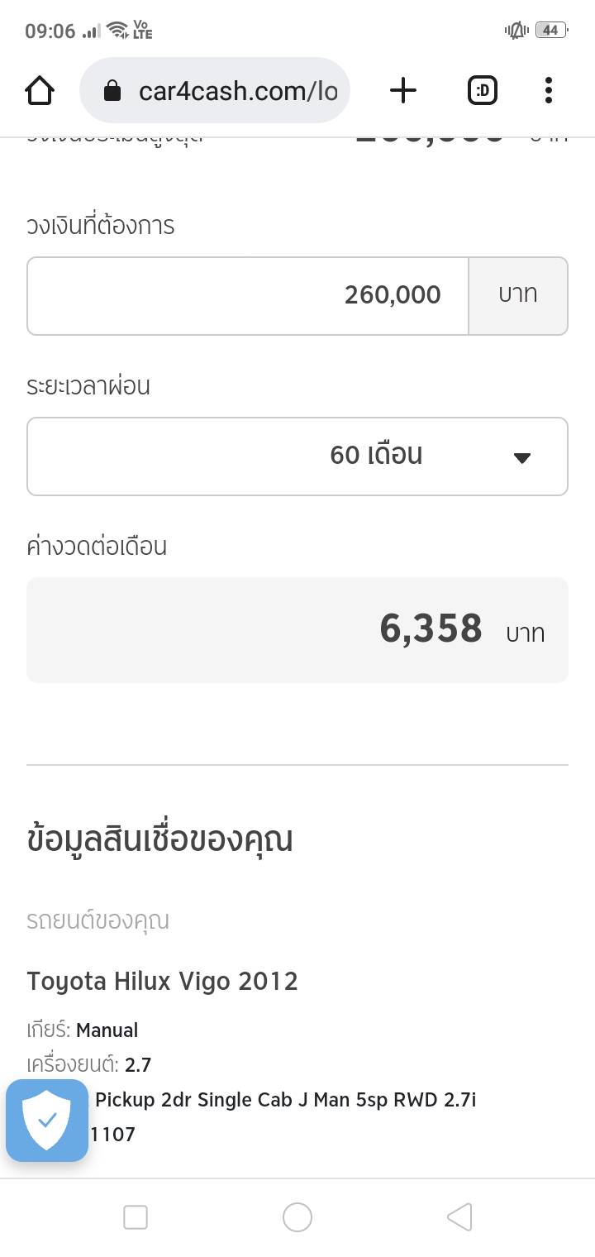Image resolution: width=595 pixels, height=1257 pixels.
Task: Tap the บาท unit label beside the amount
Action: click(518, 295)
